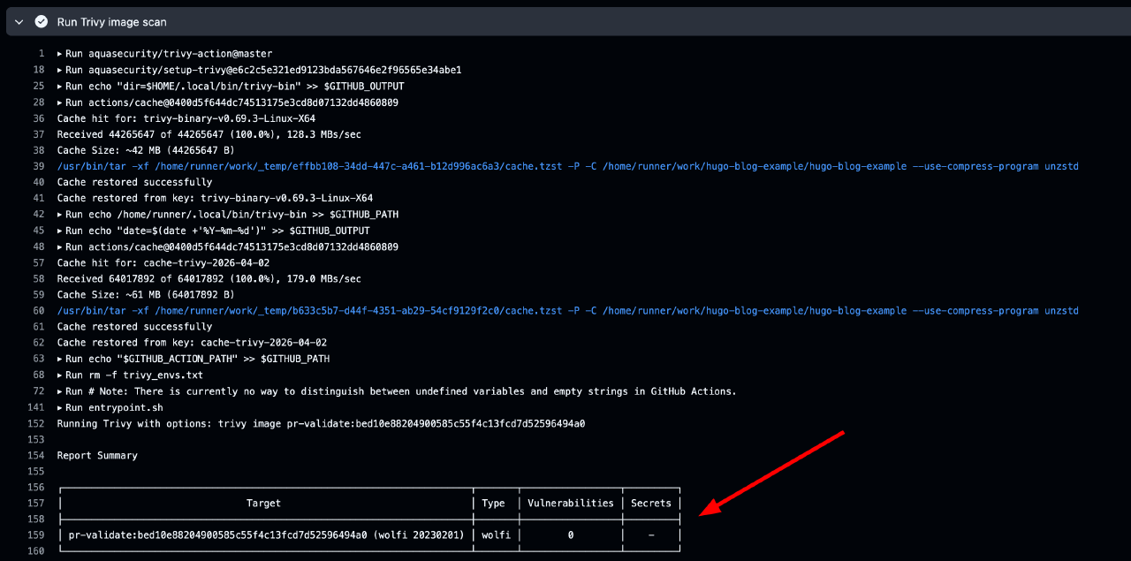
Task: Click Cache restored from key cache-trivy-2026-04-02
Action: coord(192,343)
